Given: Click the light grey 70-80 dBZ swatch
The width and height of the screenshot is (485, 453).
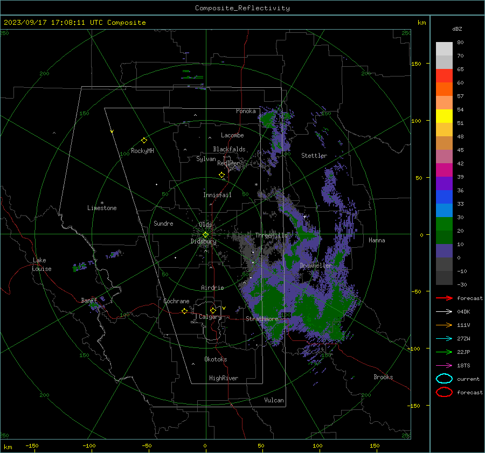Looking at the screenshot, I should (444, 48).
